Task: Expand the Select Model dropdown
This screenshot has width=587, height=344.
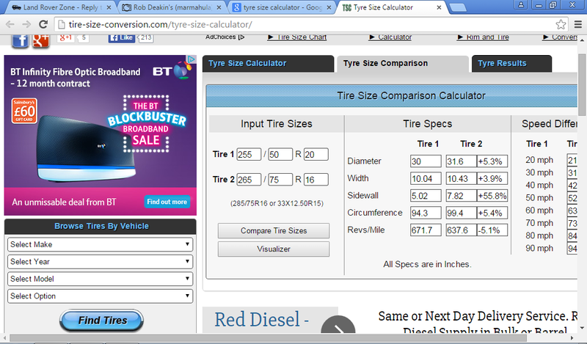Action: point(100,279)
